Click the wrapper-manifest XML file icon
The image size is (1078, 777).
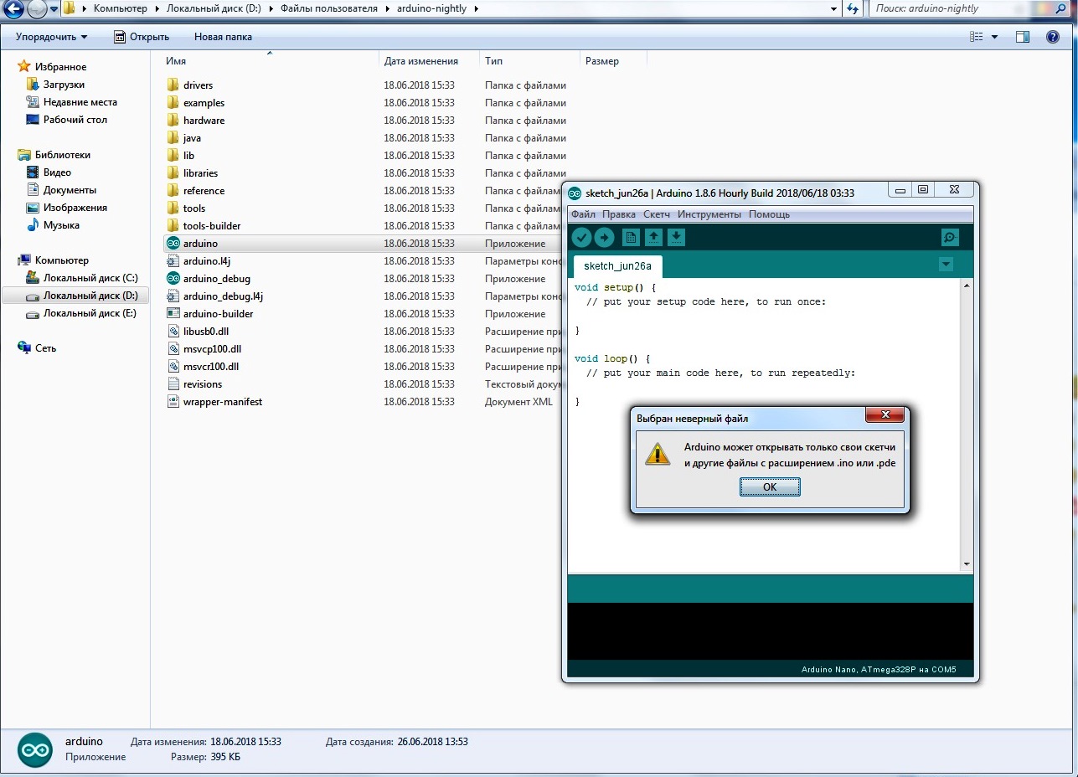pyautogui.click(x=173, y=402)
